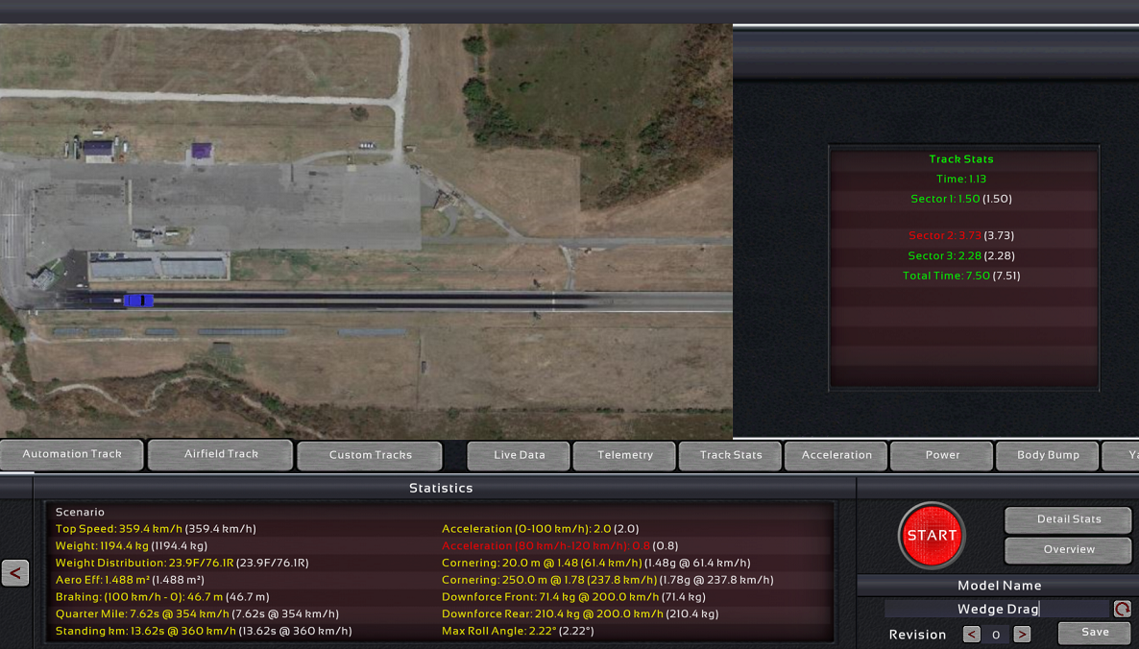The image size is (1139, 649).
Task: Switch to the Telemetry tab
Action: [625, 455]
